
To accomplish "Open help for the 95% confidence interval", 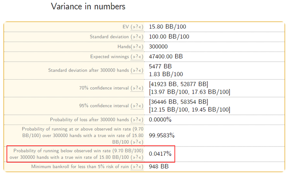I will [x=137, y=106].
